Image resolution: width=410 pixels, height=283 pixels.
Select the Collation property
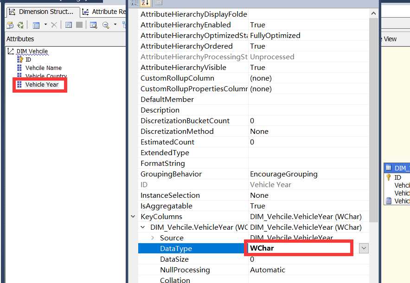click(x=175, y=280)
